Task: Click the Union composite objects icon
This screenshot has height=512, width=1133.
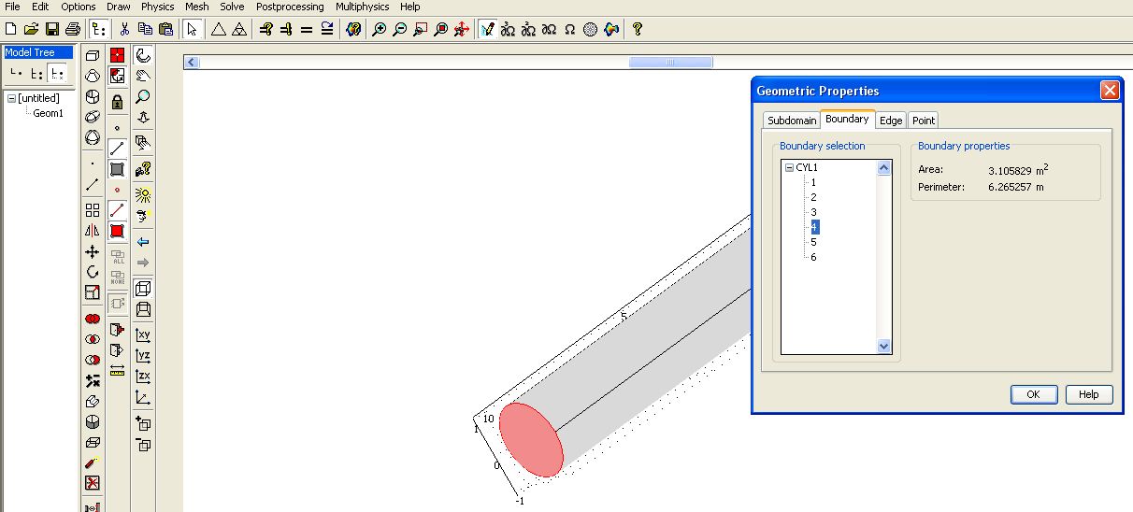Action: pos(93,319)
